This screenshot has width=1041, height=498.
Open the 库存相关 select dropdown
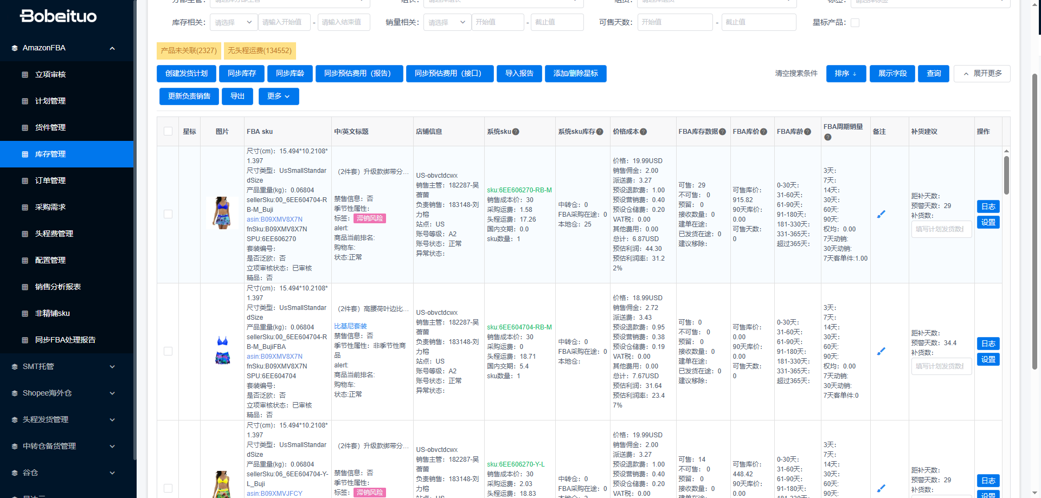233,22
